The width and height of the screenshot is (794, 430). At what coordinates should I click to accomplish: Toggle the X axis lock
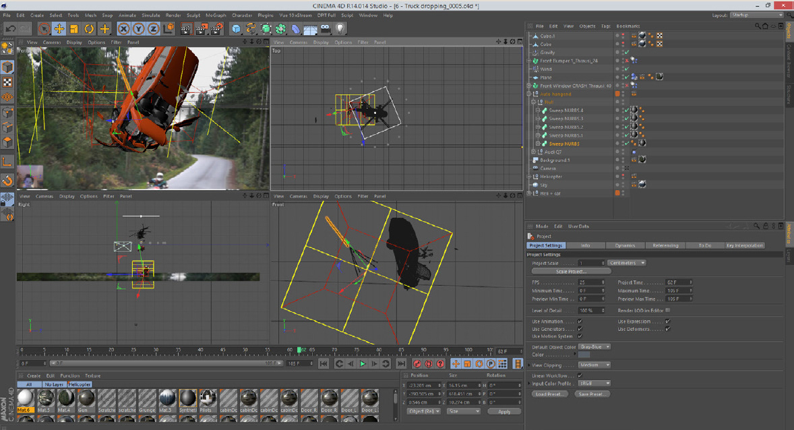pyautogui.click(x=123, y=29)
